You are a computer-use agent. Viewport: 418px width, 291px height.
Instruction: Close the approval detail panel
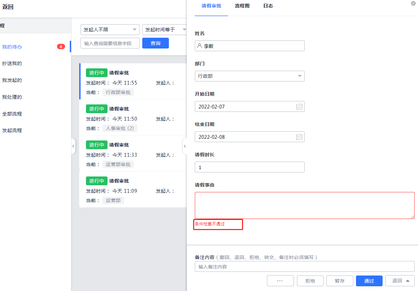pos(413,3)
